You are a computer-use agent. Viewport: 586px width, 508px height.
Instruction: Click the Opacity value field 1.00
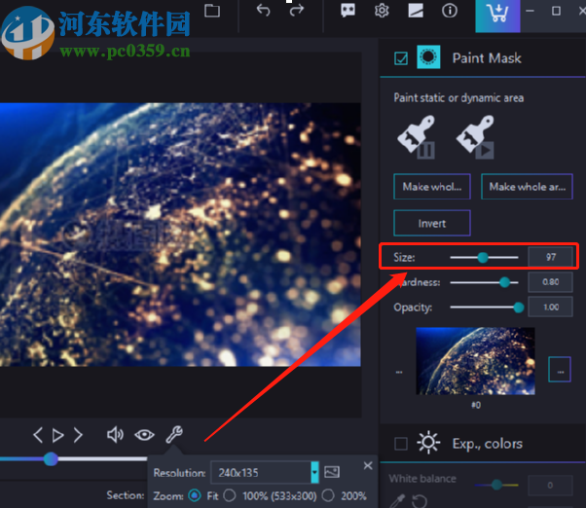(550, 308)
